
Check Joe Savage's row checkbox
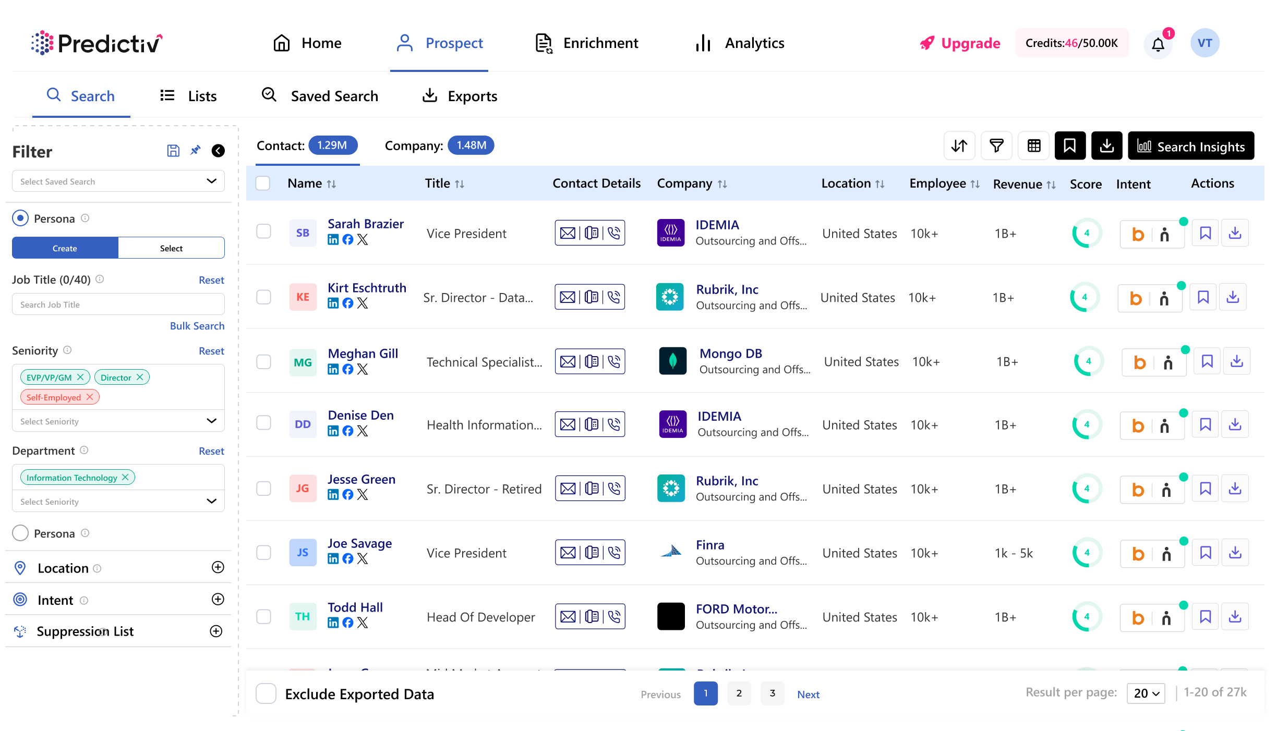click(264, 553)
